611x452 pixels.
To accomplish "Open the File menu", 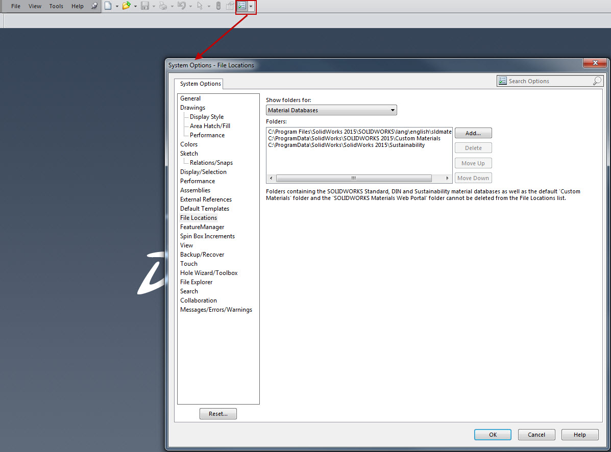I will 16,6.
